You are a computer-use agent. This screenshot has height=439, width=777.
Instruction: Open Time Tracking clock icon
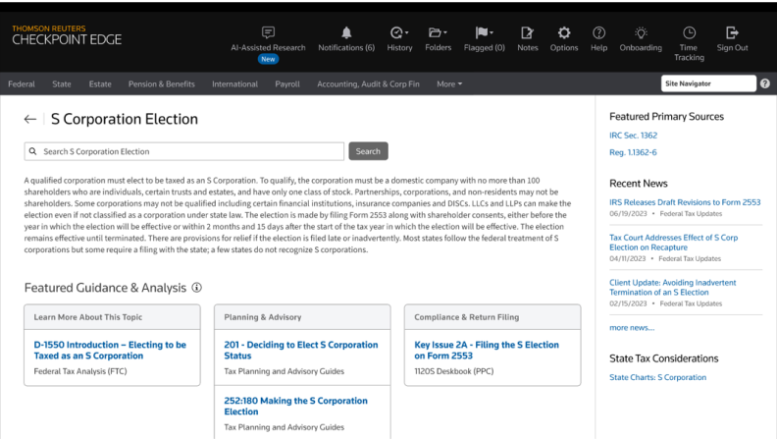(689, 32)
